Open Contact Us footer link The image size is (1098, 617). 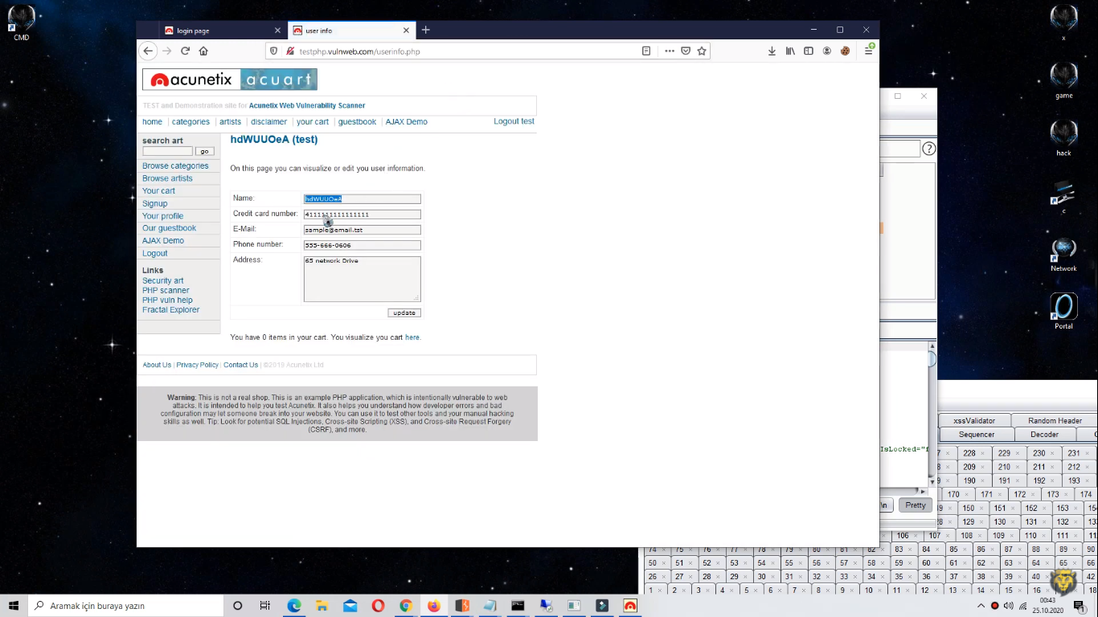(241, 365)
